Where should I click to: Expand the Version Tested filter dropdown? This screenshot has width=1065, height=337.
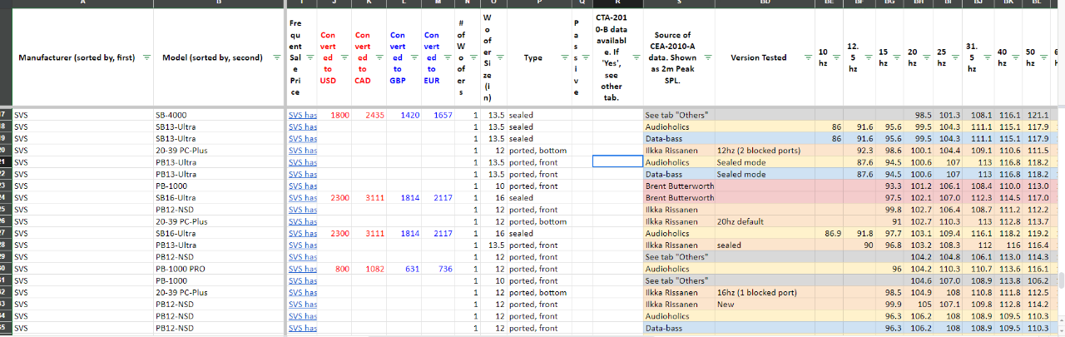(807, 57)
